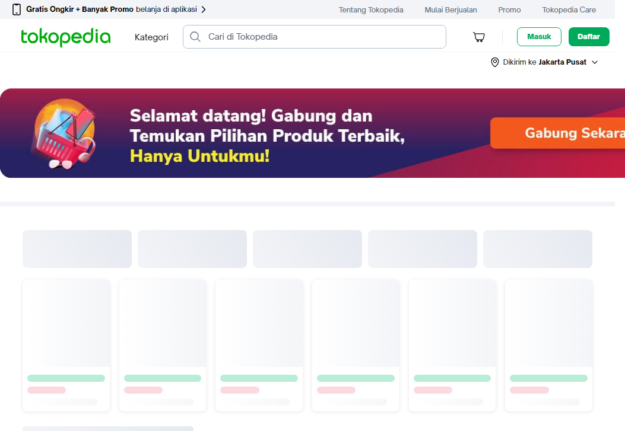Screen dimensions: 625x431
Task: Open the Kategori menu
Action: pos(151,37)
